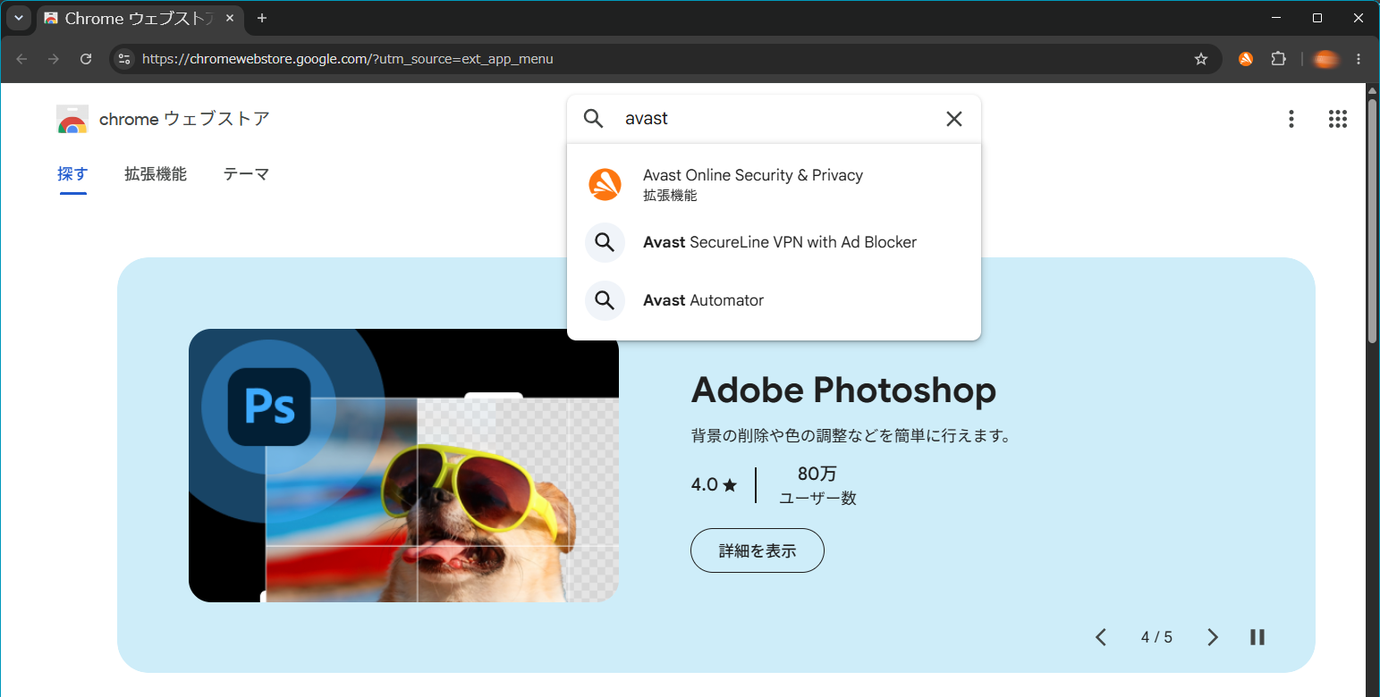Click the chrome ウェブストア title text

pos(184,119)
